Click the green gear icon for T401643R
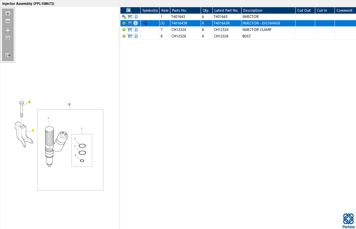 pyautogui.click(x=124, y=23)
